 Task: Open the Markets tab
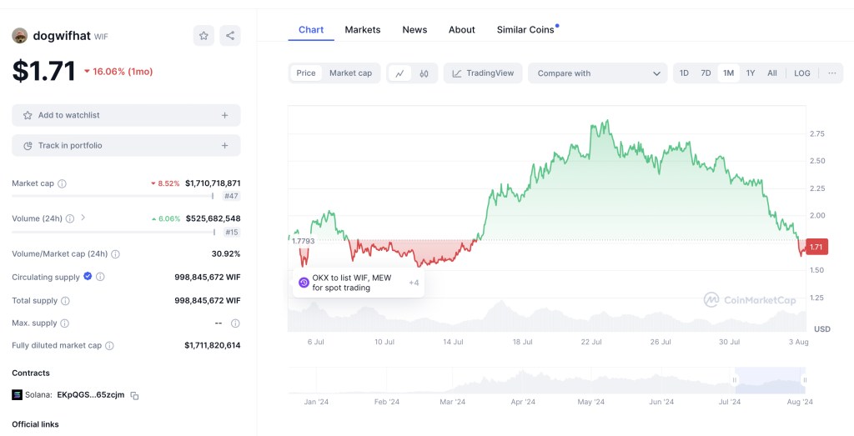point(363,30)
